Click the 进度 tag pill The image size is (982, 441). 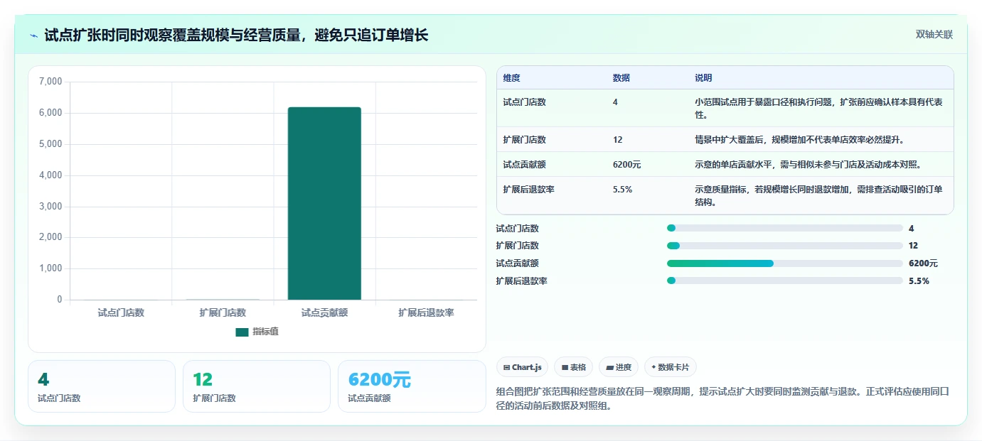coord(619,367)
